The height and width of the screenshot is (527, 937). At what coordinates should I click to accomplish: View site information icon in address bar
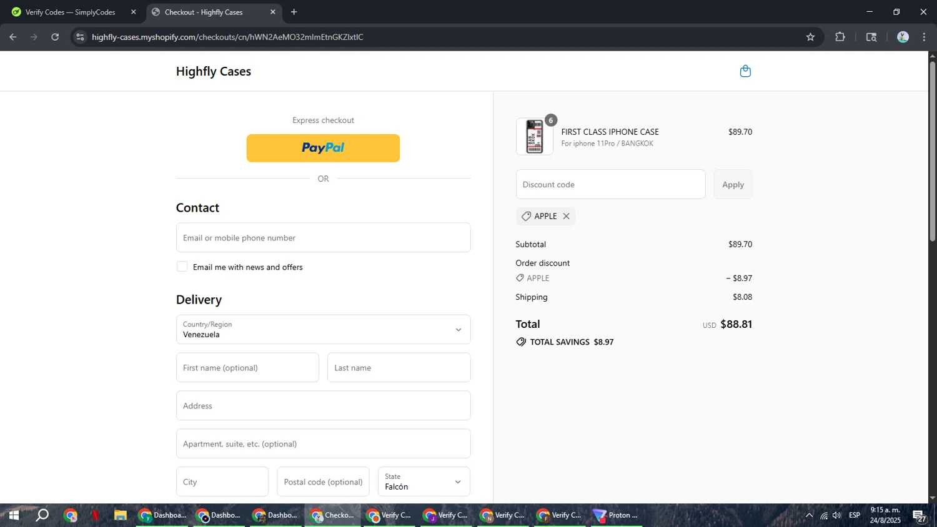point(80,37)
